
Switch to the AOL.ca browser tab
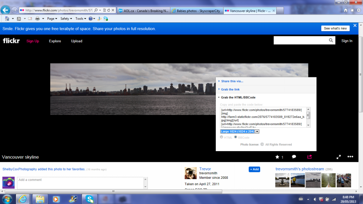144,11
